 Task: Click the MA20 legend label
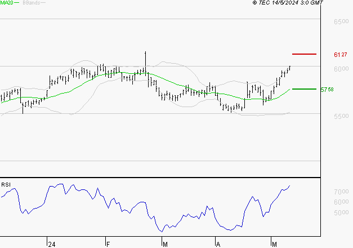pos(7,3)
